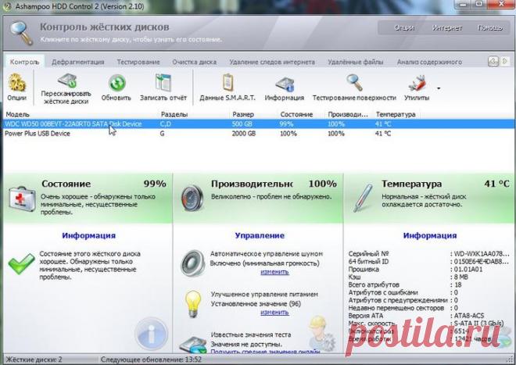The image size is (516, 365).
Task: Click the Утилиты knife icon
Action: tap(416, 82)
